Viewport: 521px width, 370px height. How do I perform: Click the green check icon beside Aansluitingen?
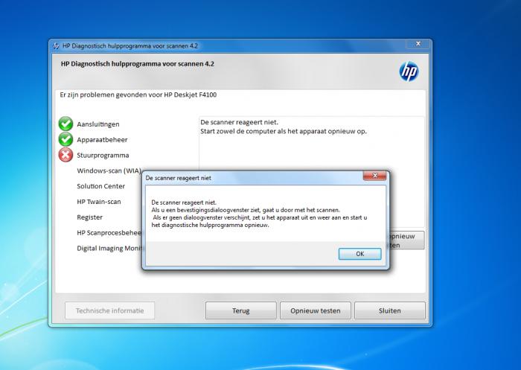[x=65, y=124]
